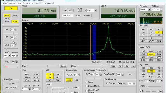Select the Var 1 filter
This screenshot has height=93, width=166.
click(x=151, y=77)
